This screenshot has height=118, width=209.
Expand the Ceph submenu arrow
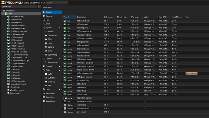point(59,90)
